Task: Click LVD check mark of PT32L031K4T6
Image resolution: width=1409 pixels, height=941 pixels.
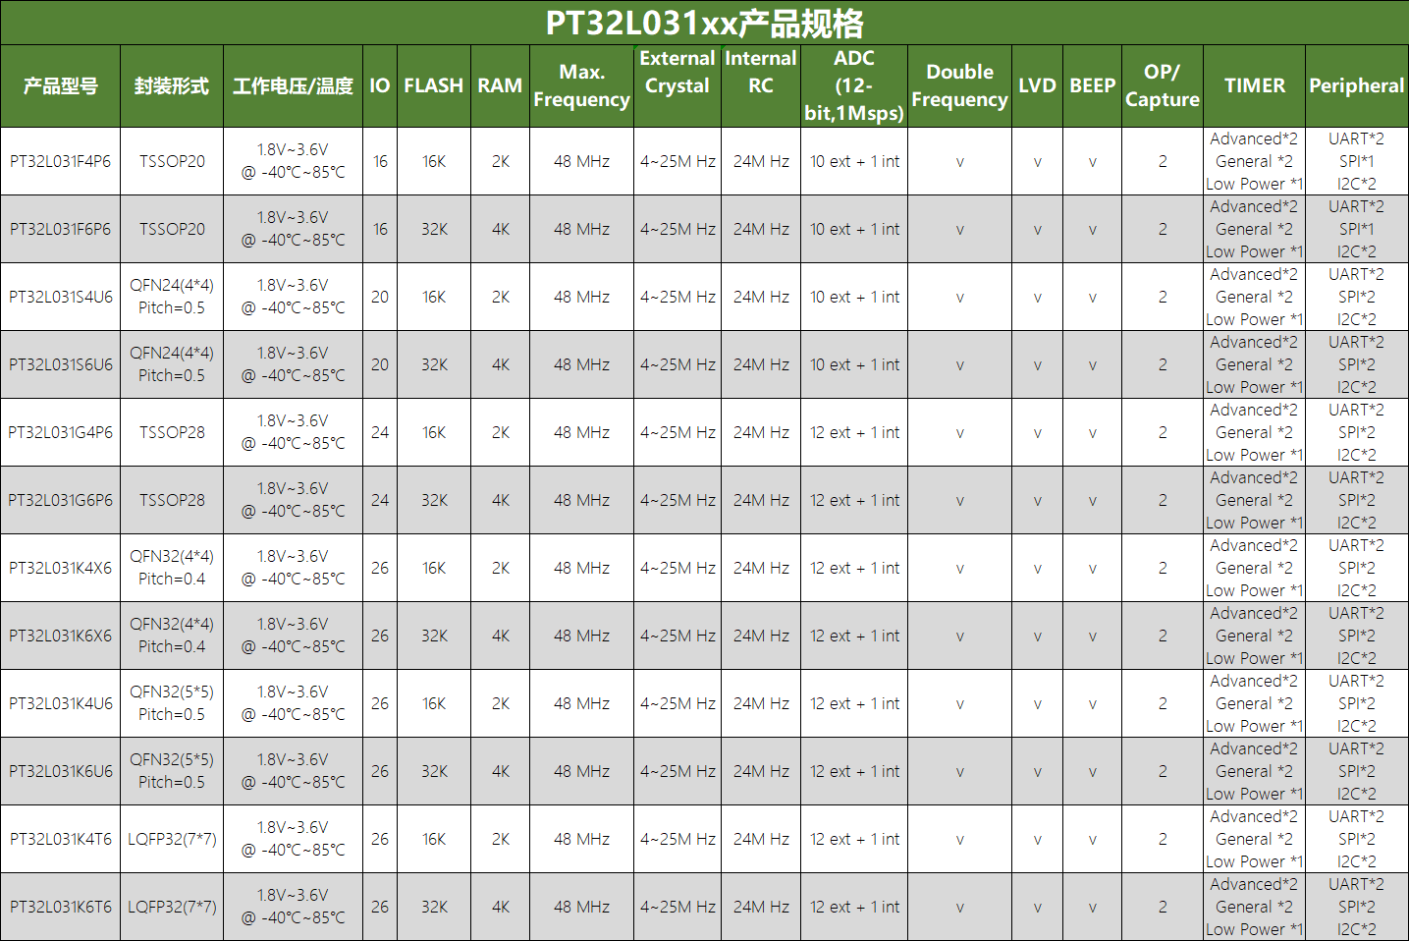Action: tap(1037, 840)
